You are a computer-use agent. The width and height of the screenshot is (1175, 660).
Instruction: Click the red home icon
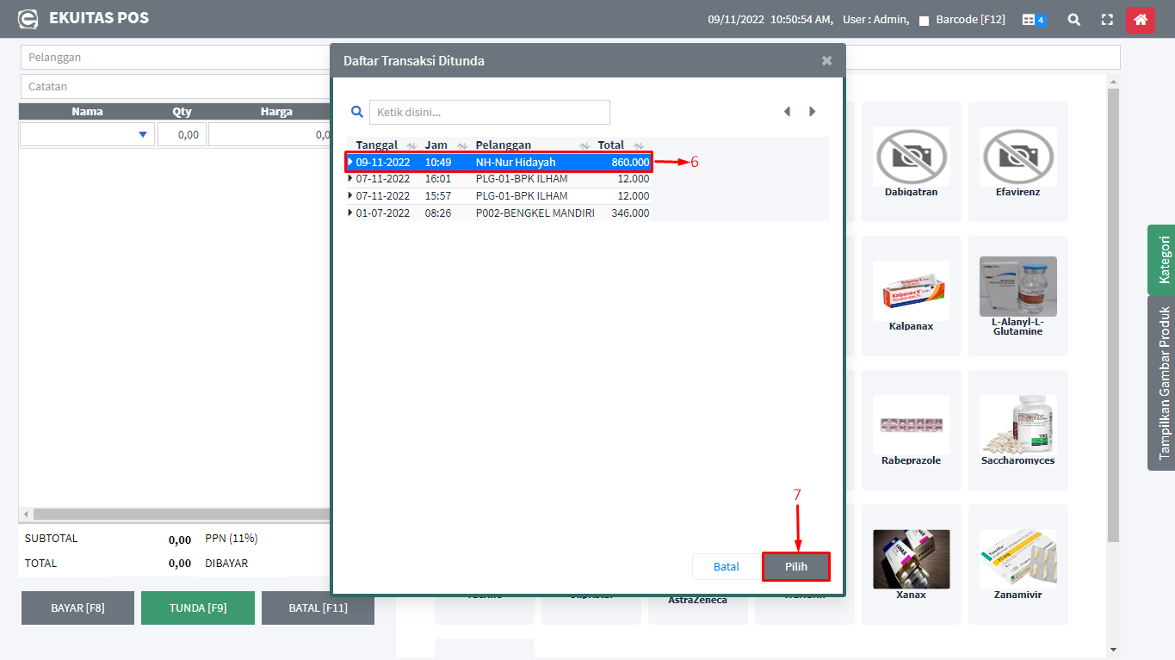click(1140, 20)
